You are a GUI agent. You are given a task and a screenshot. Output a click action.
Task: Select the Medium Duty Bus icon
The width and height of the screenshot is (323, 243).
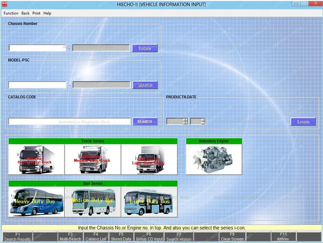[93, 202]
